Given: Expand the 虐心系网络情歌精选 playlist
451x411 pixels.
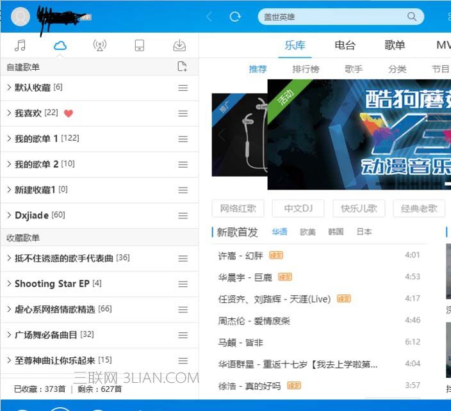Looking at the screenshot, I should point(9,309).
